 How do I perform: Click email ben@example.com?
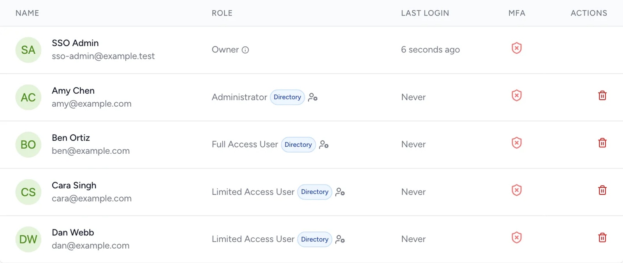coord(91,151)
